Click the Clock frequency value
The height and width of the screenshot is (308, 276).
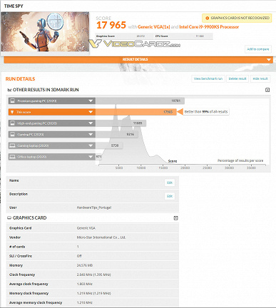[x=93, y=274]
